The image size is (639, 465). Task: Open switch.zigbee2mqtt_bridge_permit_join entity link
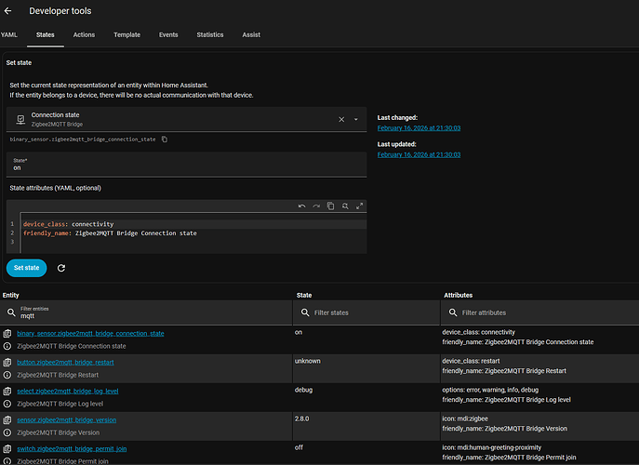tap(72, 448)
